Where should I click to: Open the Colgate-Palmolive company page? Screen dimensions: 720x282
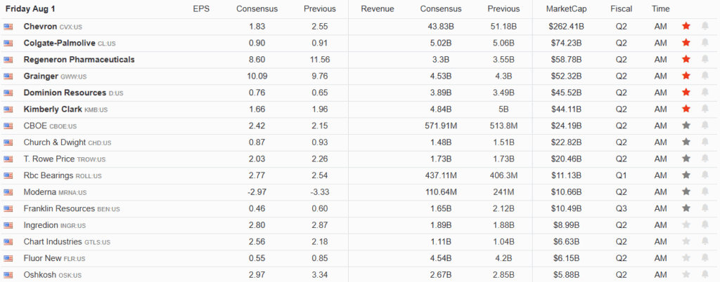click(x=60, y=43)
